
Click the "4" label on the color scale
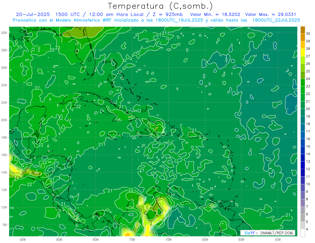tap(307, 229)
